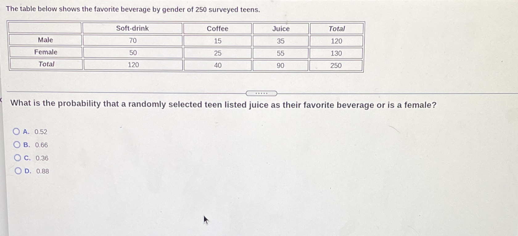Click the cell showing 130 Female total
The image size is (518, 236).
click(337, 53)
